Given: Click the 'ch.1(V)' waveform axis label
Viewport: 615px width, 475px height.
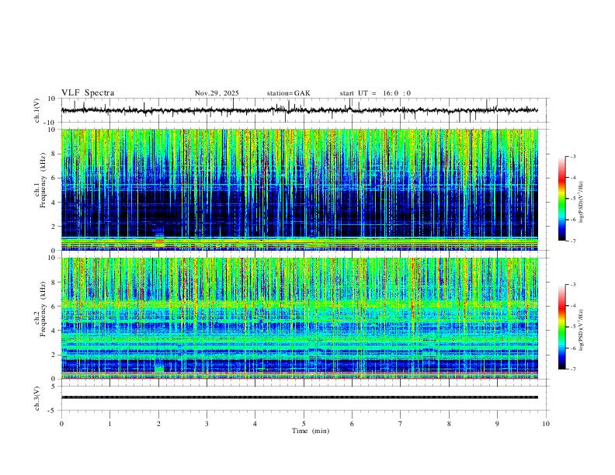Looking at the screenshot, I should pos(37,110).
